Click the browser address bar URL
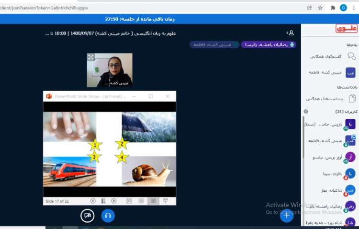359x229 pixels. coord(44,8)
